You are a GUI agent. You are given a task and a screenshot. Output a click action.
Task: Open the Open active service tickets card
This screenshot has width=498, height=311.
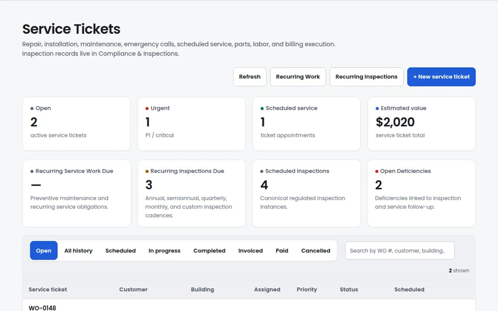76,124
